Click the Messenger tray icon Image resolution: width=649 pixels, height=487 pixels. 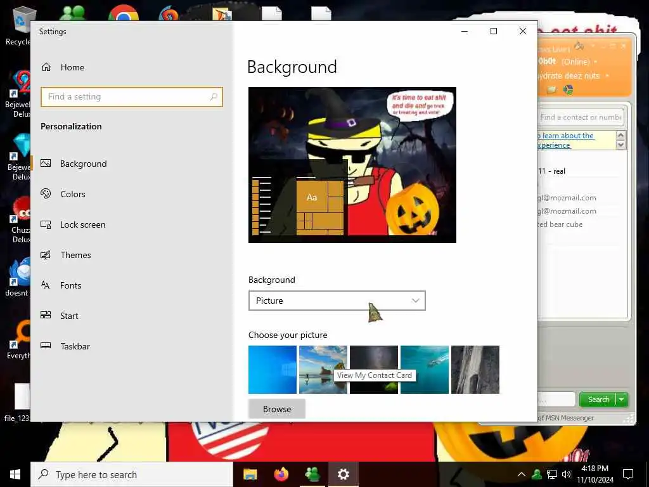[537, 474]
